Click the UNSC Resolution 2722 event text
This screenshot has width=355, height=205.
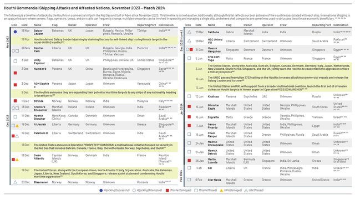click(278, 79)
